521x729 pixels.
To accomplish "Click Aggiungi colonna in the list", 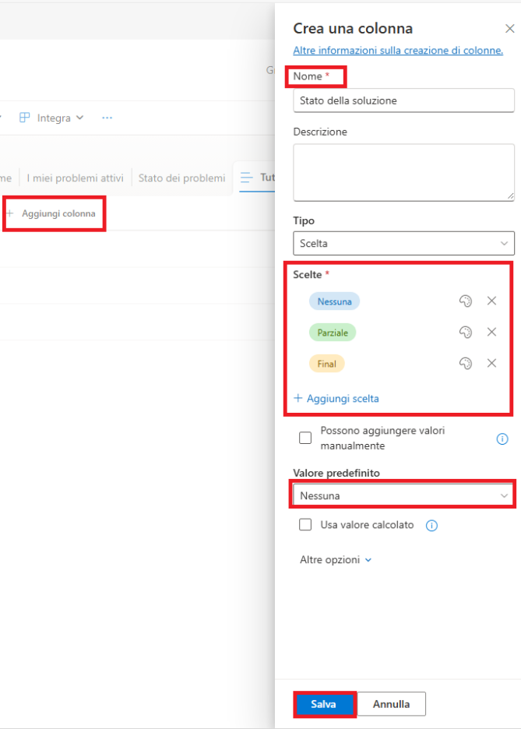I will click(52, 213).
